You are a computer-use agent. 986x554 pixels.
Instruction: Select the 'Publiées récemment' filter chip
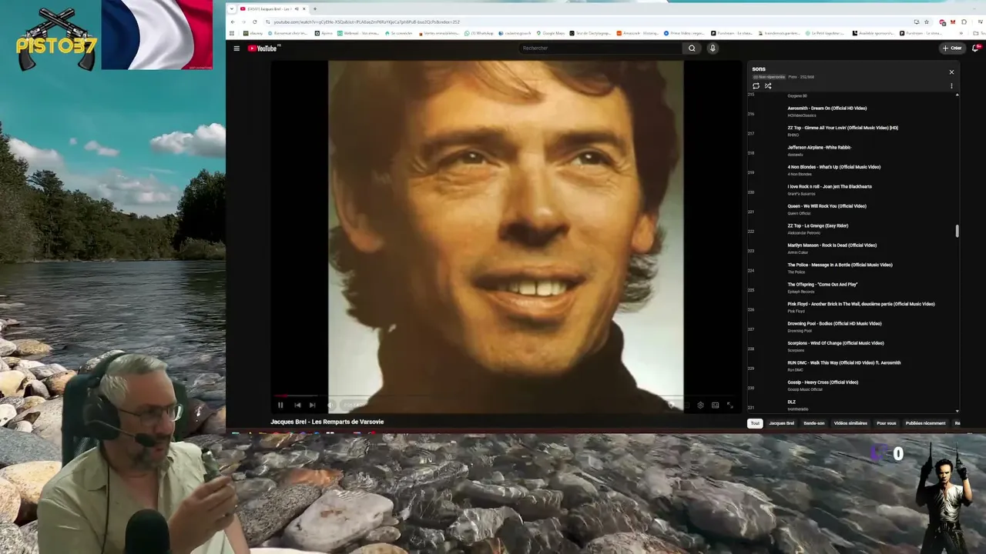(925, 423)
